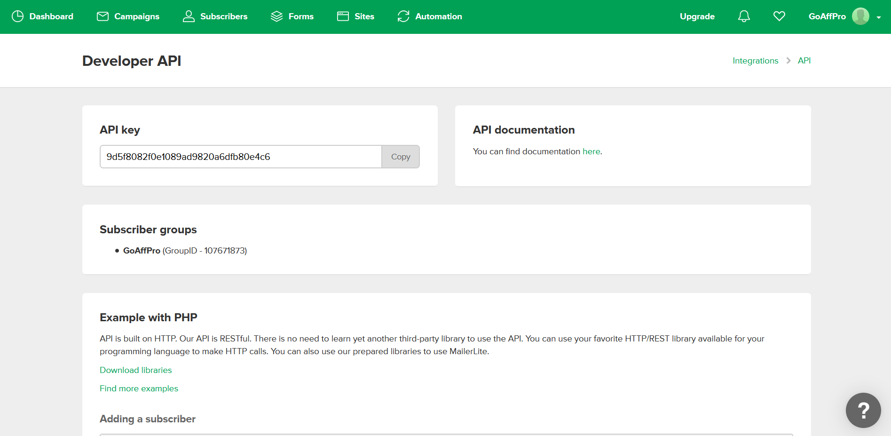This screenshot has width=891, height=436.
Task: Click the Campaigns envelope icon
Action: (103, 16)
